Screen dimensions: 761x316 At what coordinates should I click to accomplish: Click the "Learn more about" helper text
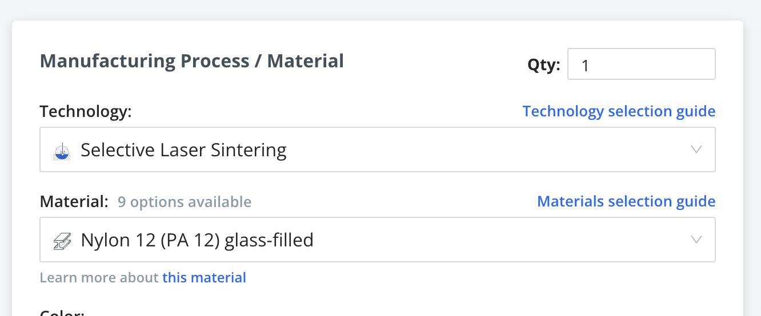(99, 278)
